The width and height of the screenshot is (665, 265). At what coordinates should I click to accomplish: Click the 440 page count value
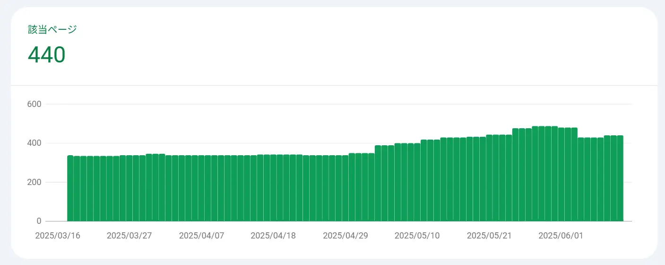pyautogui.click(x=46, y=55)
